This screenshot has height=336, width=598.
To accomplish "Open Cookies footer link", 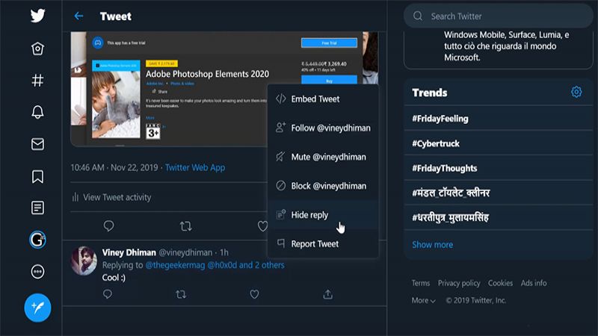I will coord(500,283).
